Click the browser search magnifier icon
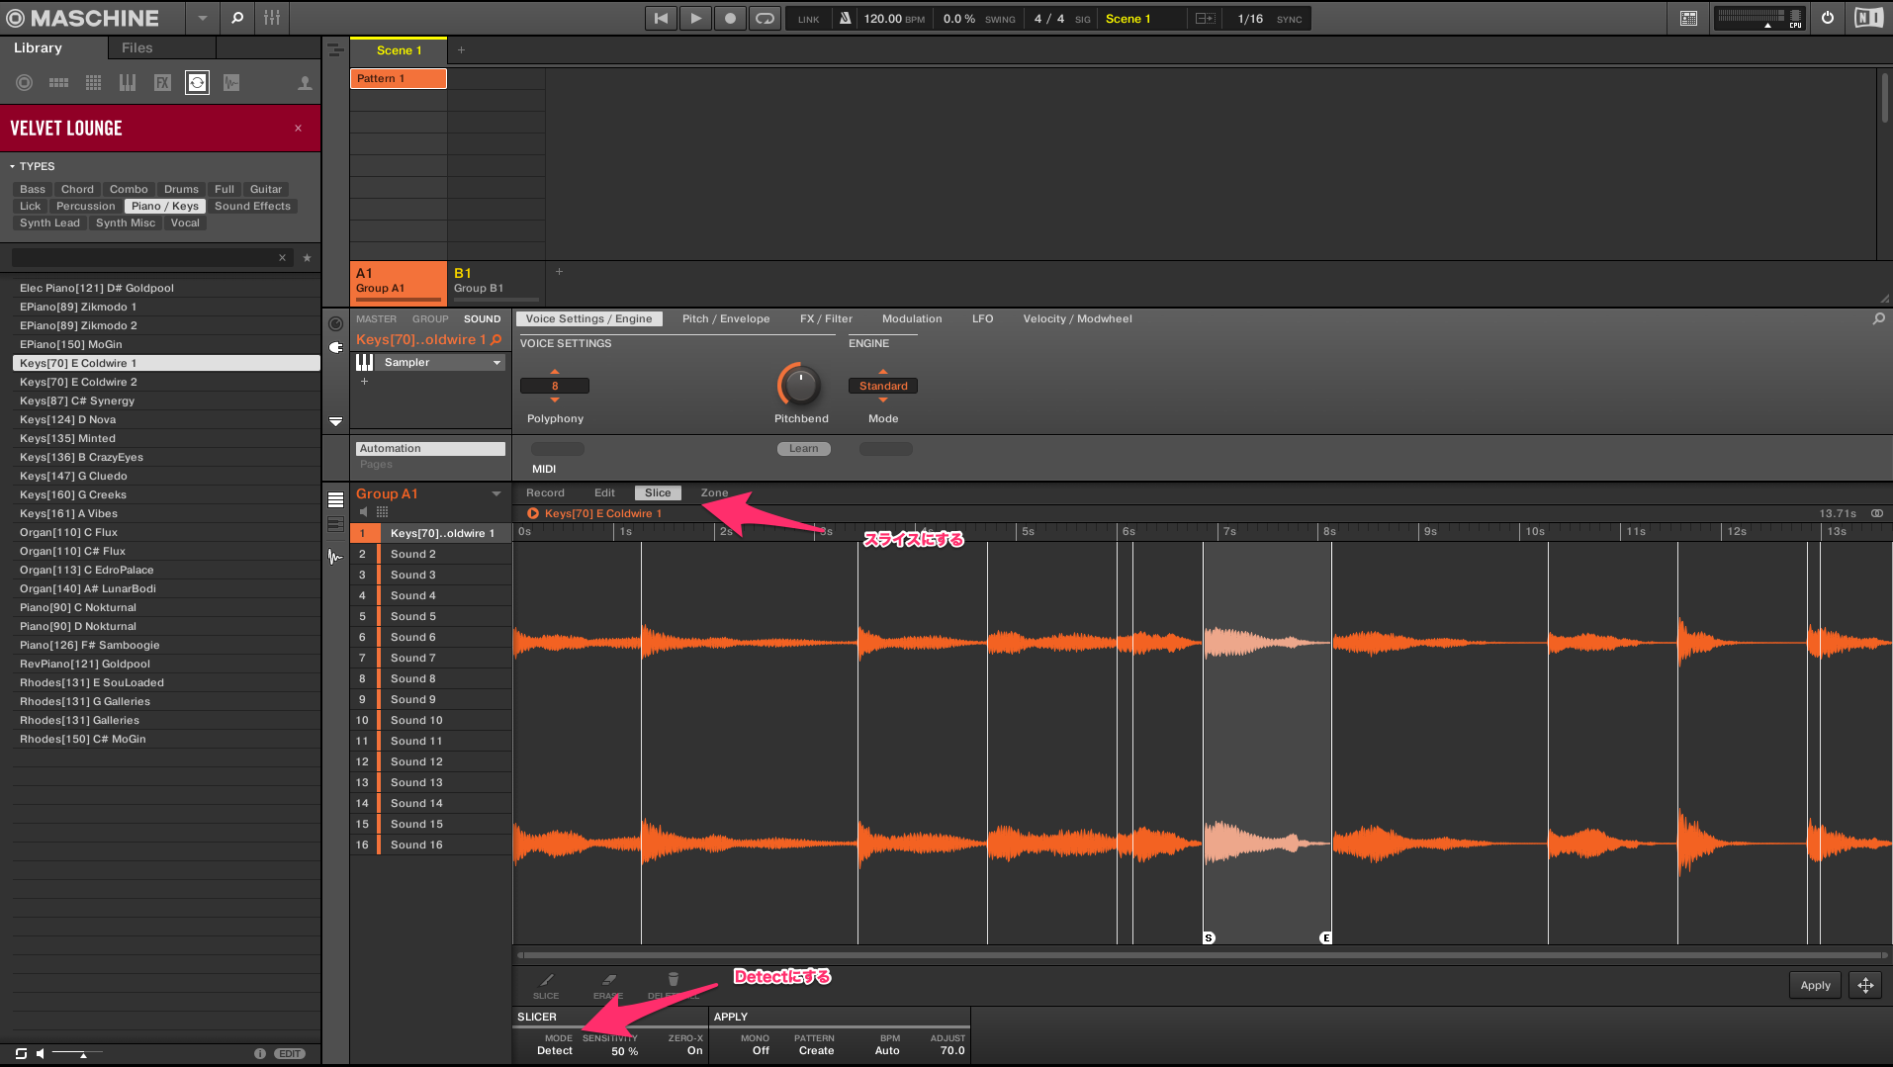The height and width of the screenshot is (1067, 1893). point(237,18)
